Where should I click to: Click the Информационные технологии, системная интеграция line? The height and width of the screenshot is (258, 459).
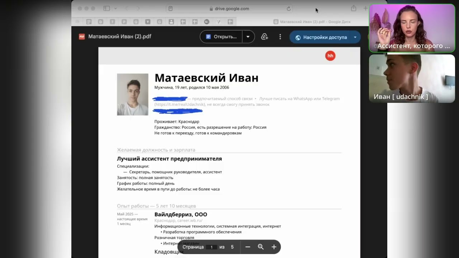pyautogui.click(x=218, y=226)
